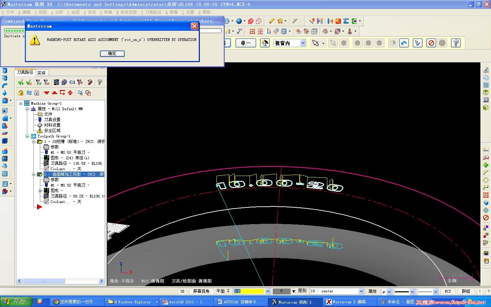Open the 机床类型 menu
The image size is (491, 307).
click(127, 12)
